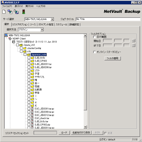Click the 性能 folder icon
The image size is (142, 142).
[x=32, y=86]
